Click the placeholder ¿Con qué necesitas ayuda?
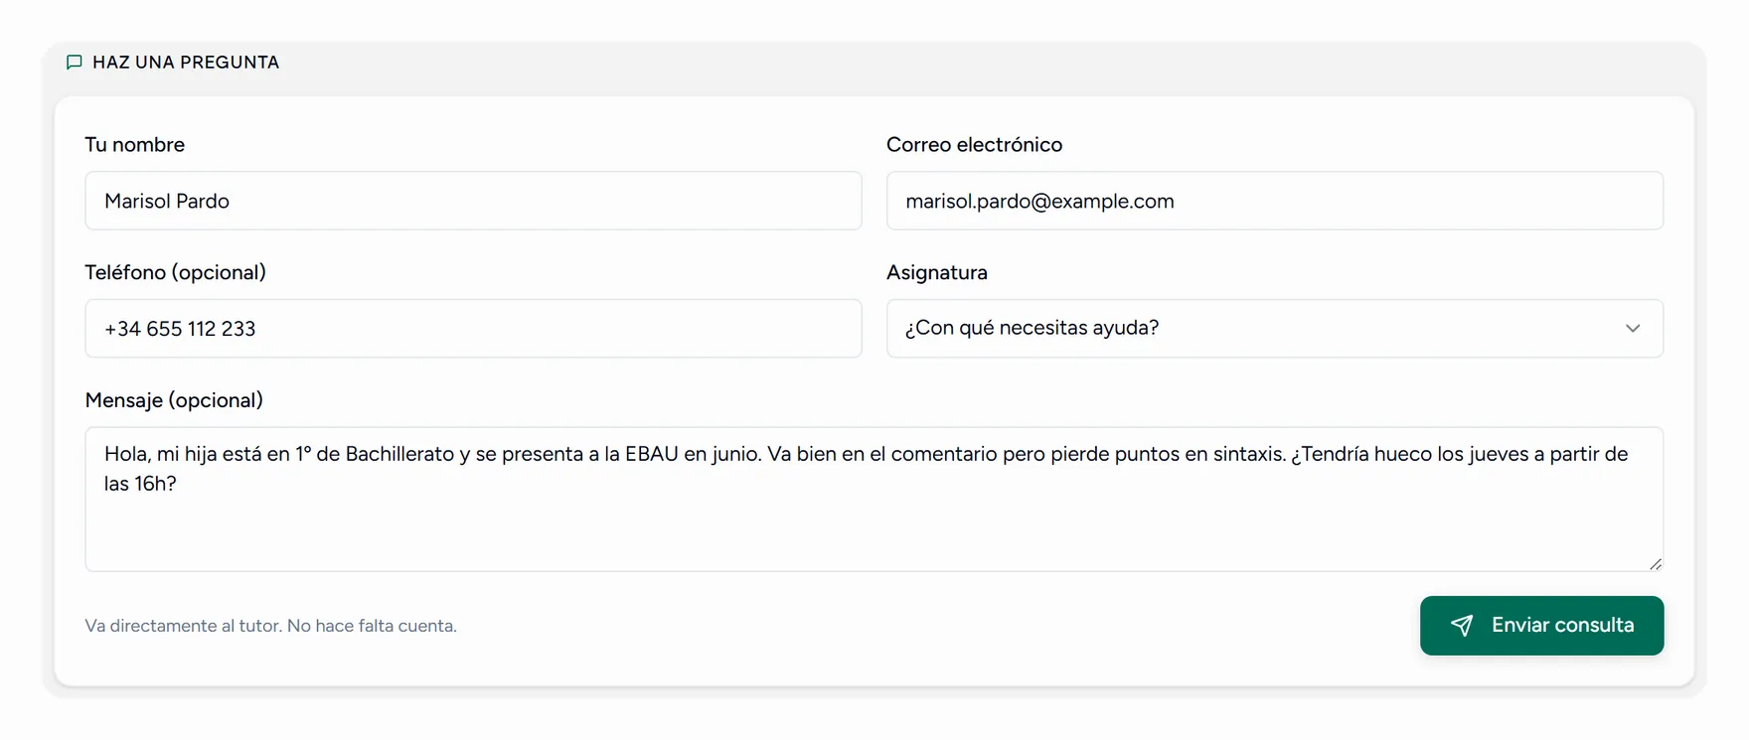 point(1032,329)
